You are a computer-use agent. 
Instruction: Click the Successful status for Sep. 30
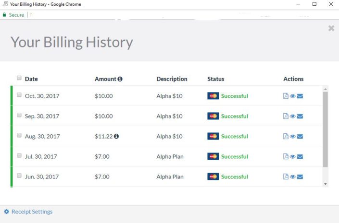(x=234, y=116)
